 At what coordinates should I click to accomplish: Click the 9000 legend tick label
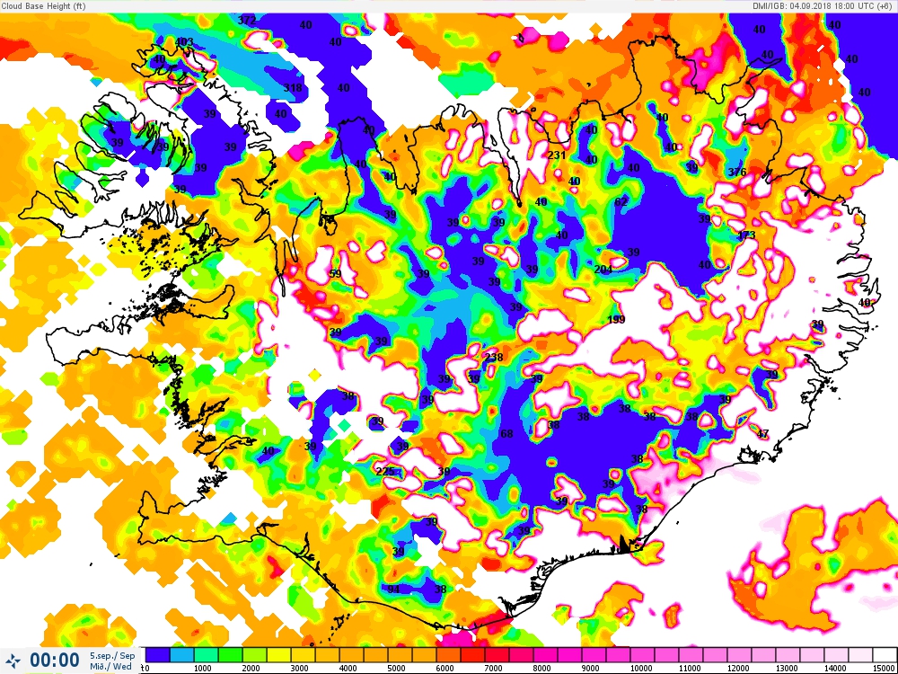(590, 669)
